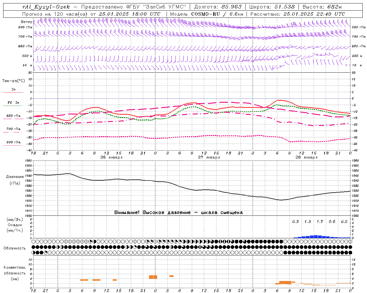
Task: Click the 2м temperature legend entry
Action: [13, 90]
